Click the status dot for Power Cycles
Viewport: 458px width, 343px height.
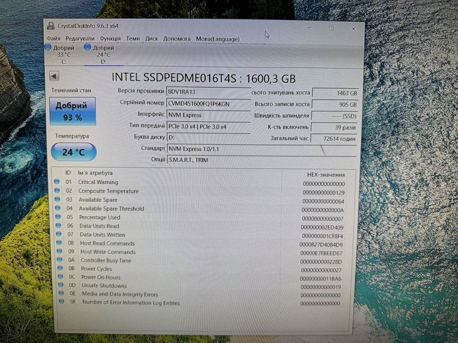60,268
